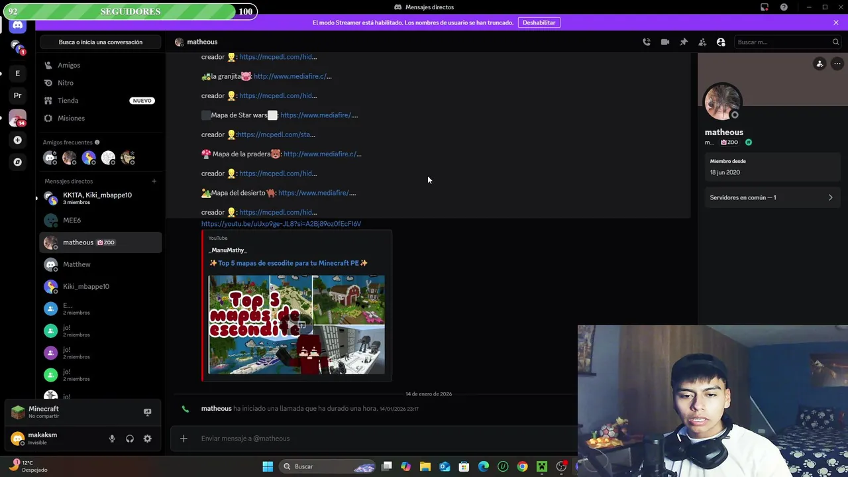The height and width of the screenshot is (477, 848).
Task: Open Misiones page
Action: click(101, 118)
